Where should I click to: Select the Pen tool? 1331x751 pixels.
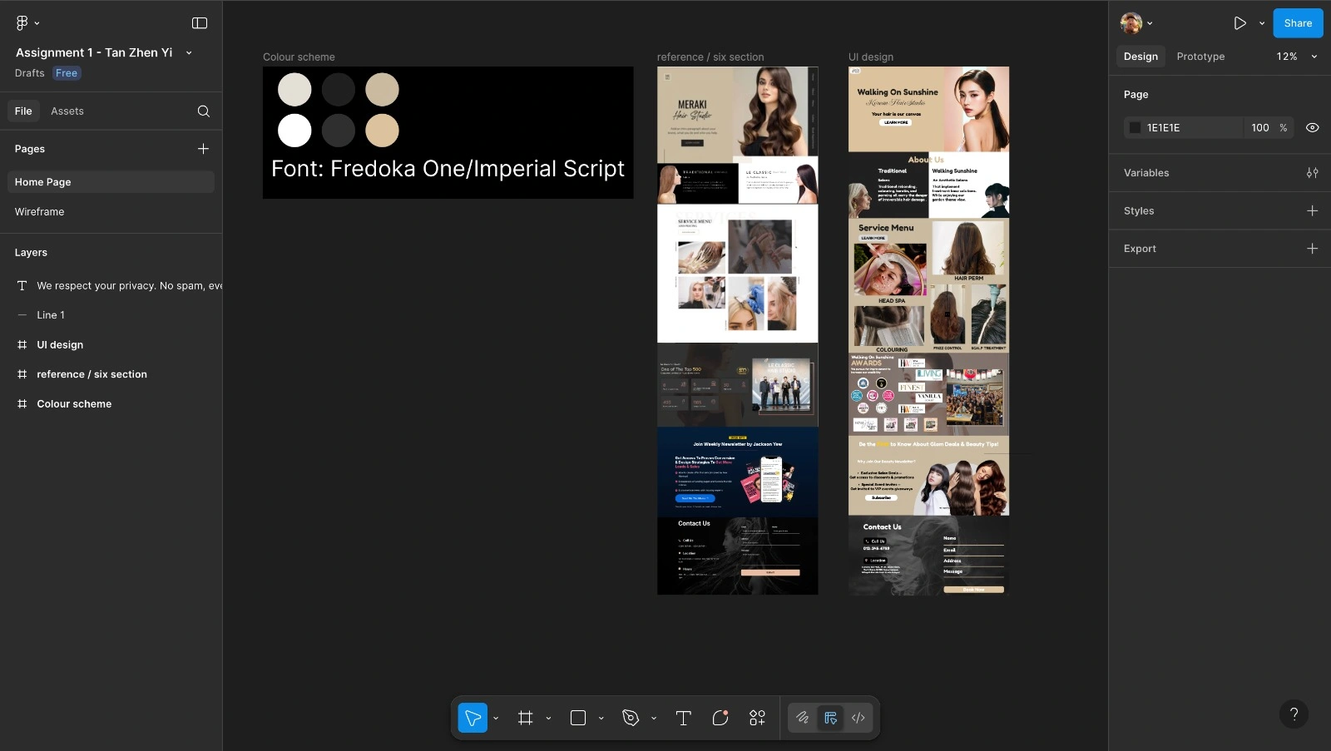coord(631,718)
